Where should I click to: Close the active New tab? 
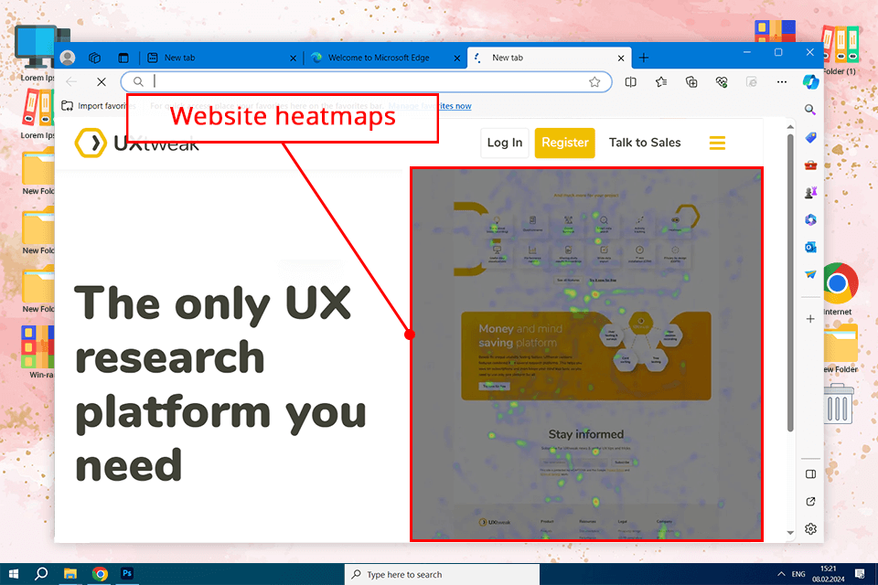click(x=620, y=58)
